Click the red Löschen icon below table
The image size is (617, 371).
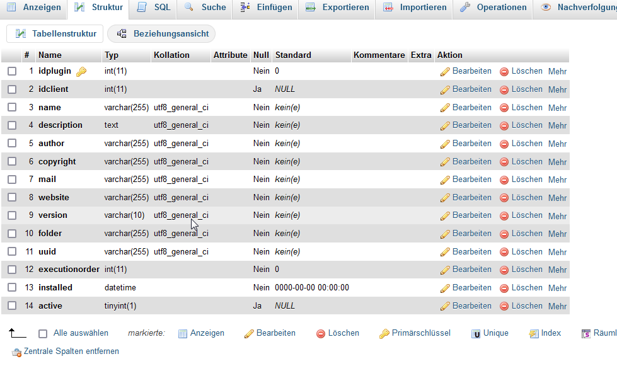tap(321, 334)
